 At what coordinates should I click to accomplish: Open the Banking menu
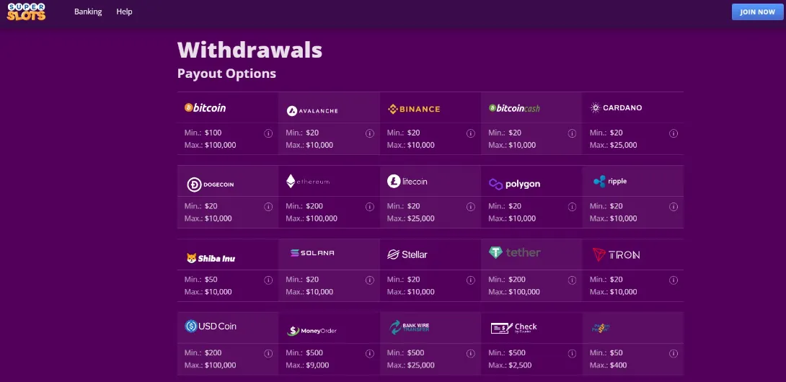(88, 12)
